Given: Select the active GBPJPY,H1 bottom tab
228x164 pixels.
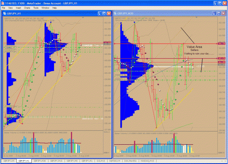Looking at the screenshot, I should [24, 161].
